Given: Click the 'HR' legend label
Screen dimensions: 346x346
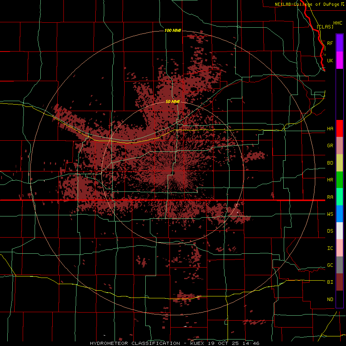Looking at the screenshot, I should tap(330, 180).
